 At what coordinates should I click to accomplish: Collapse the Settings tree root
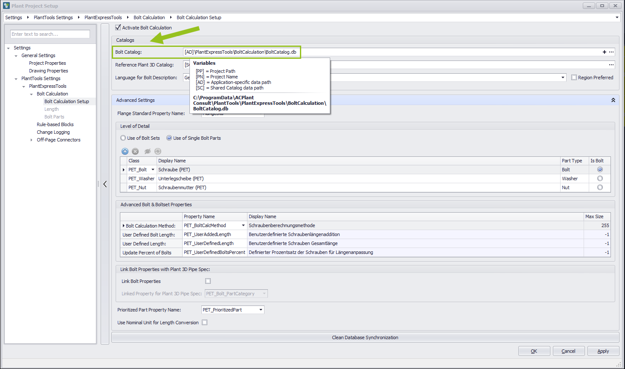click(x=9, y=48)
